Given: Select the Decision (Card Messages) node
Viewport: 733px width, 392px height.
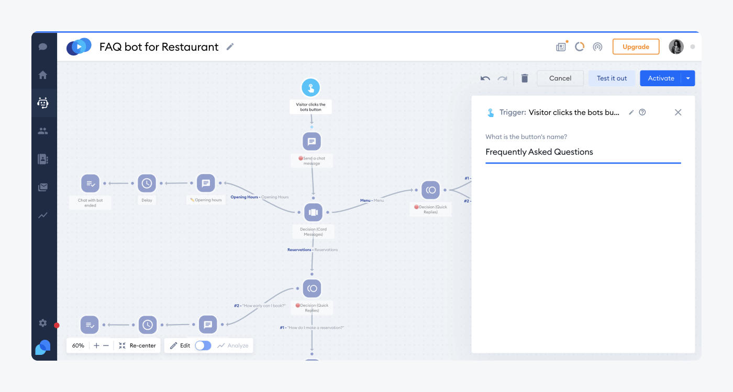Looking at the screenshot, I should coord(313,213).
